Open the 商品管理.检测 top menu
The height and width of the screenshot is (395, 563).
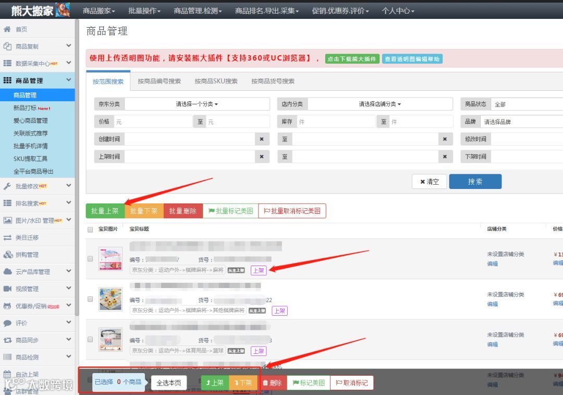(198, 11)
